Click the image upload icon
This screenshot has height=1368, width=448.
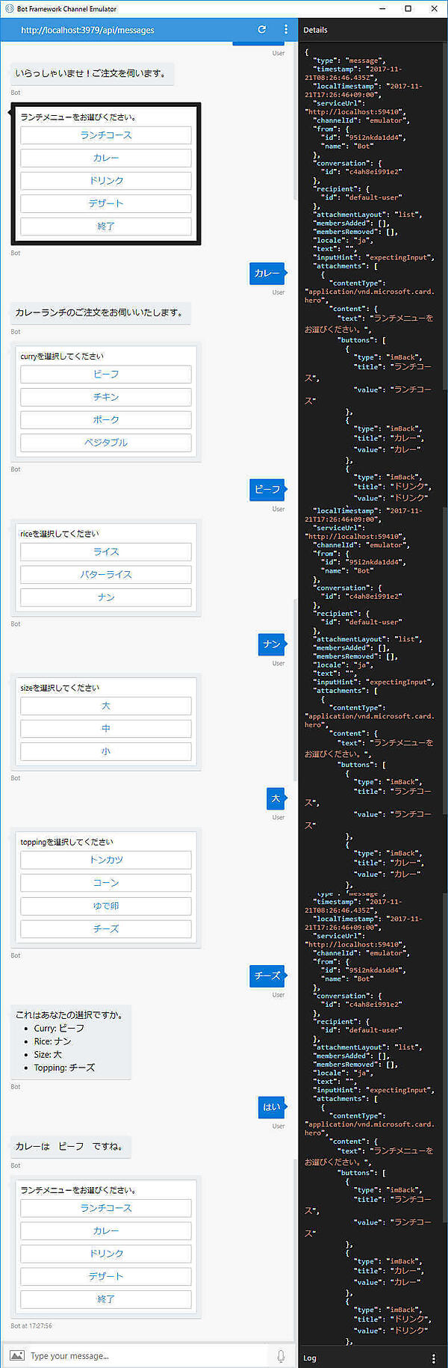tap(17, 1355)
